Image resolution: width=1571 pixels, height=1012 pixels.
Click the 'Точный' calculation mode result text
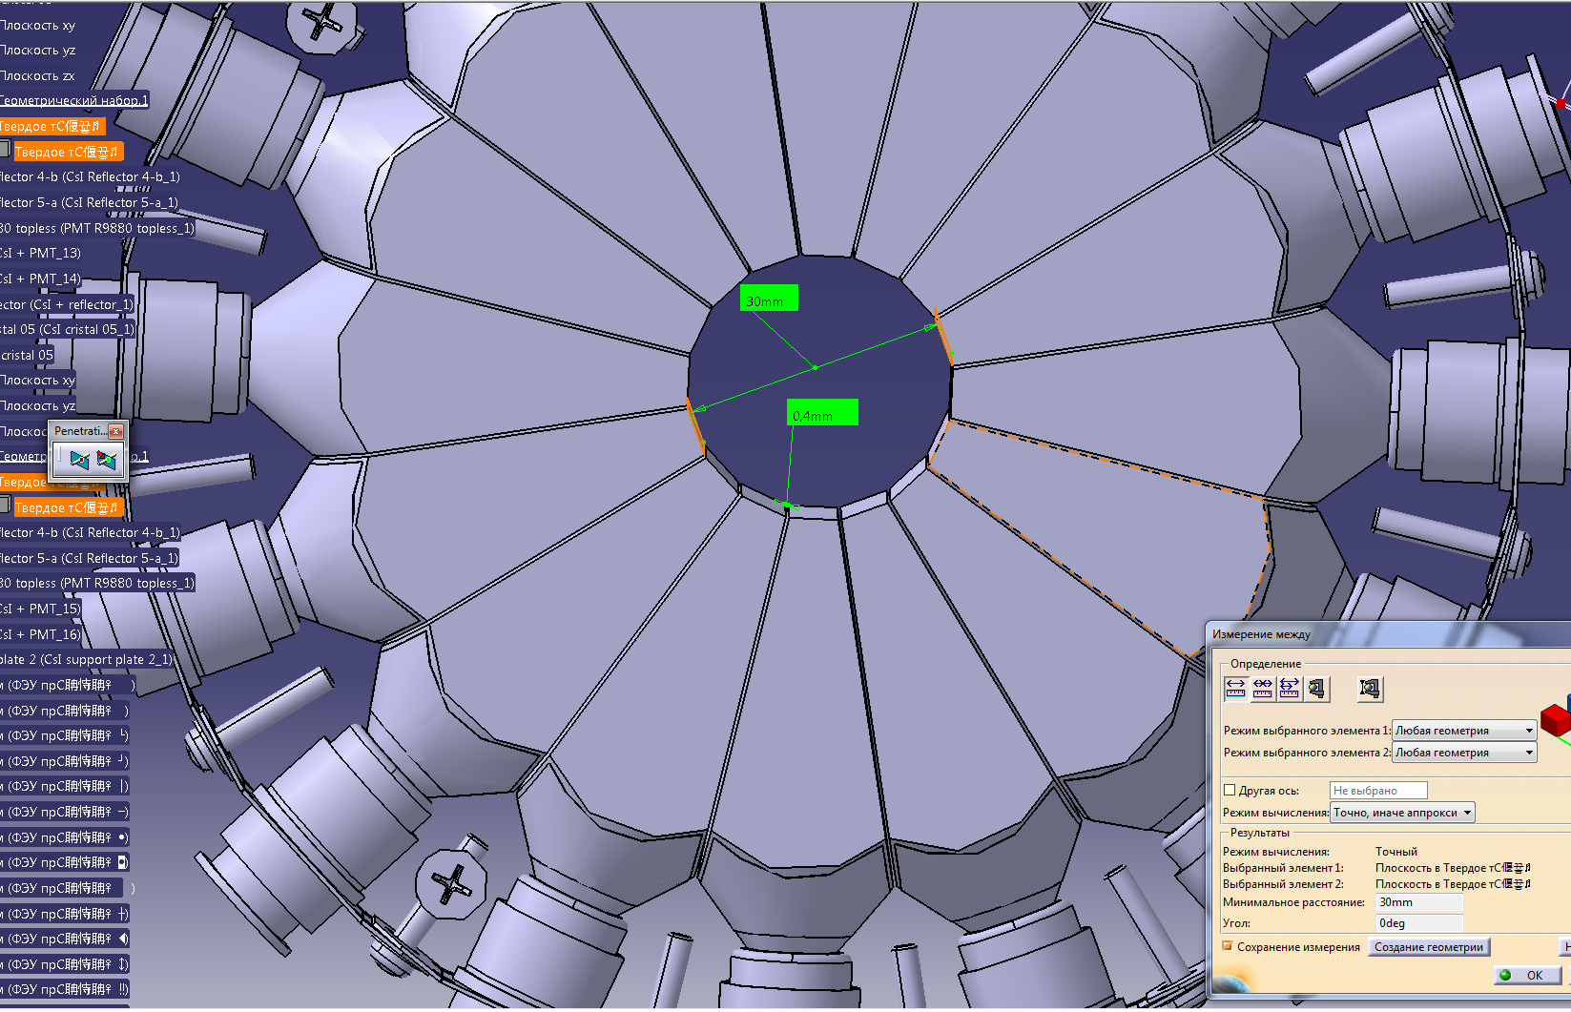[1396, 852]
